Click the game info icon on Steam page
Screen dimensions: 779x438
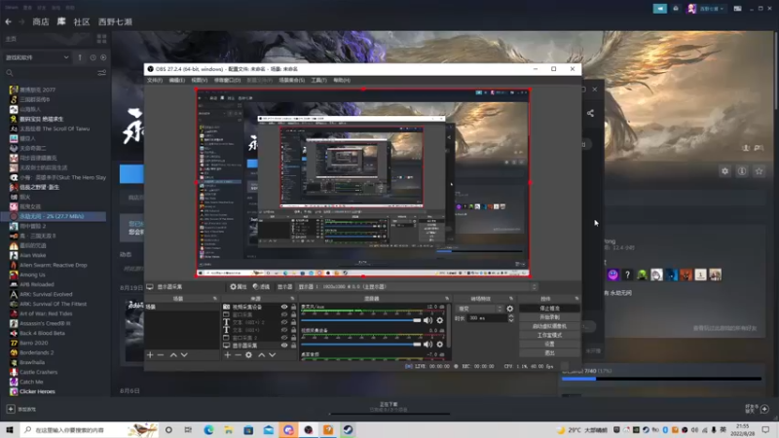coord(742,171)
